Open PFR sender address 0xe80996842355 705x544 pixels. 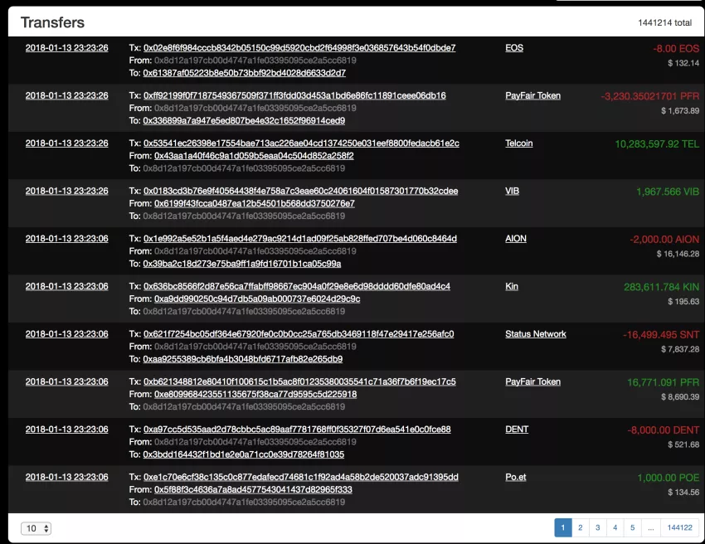(255, 394)
